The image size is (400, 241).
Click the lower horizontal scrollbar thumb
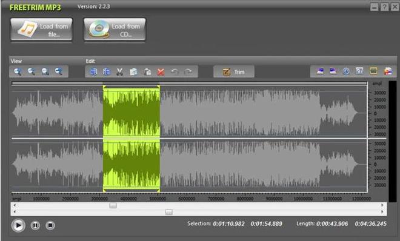(x=169, y=212)
